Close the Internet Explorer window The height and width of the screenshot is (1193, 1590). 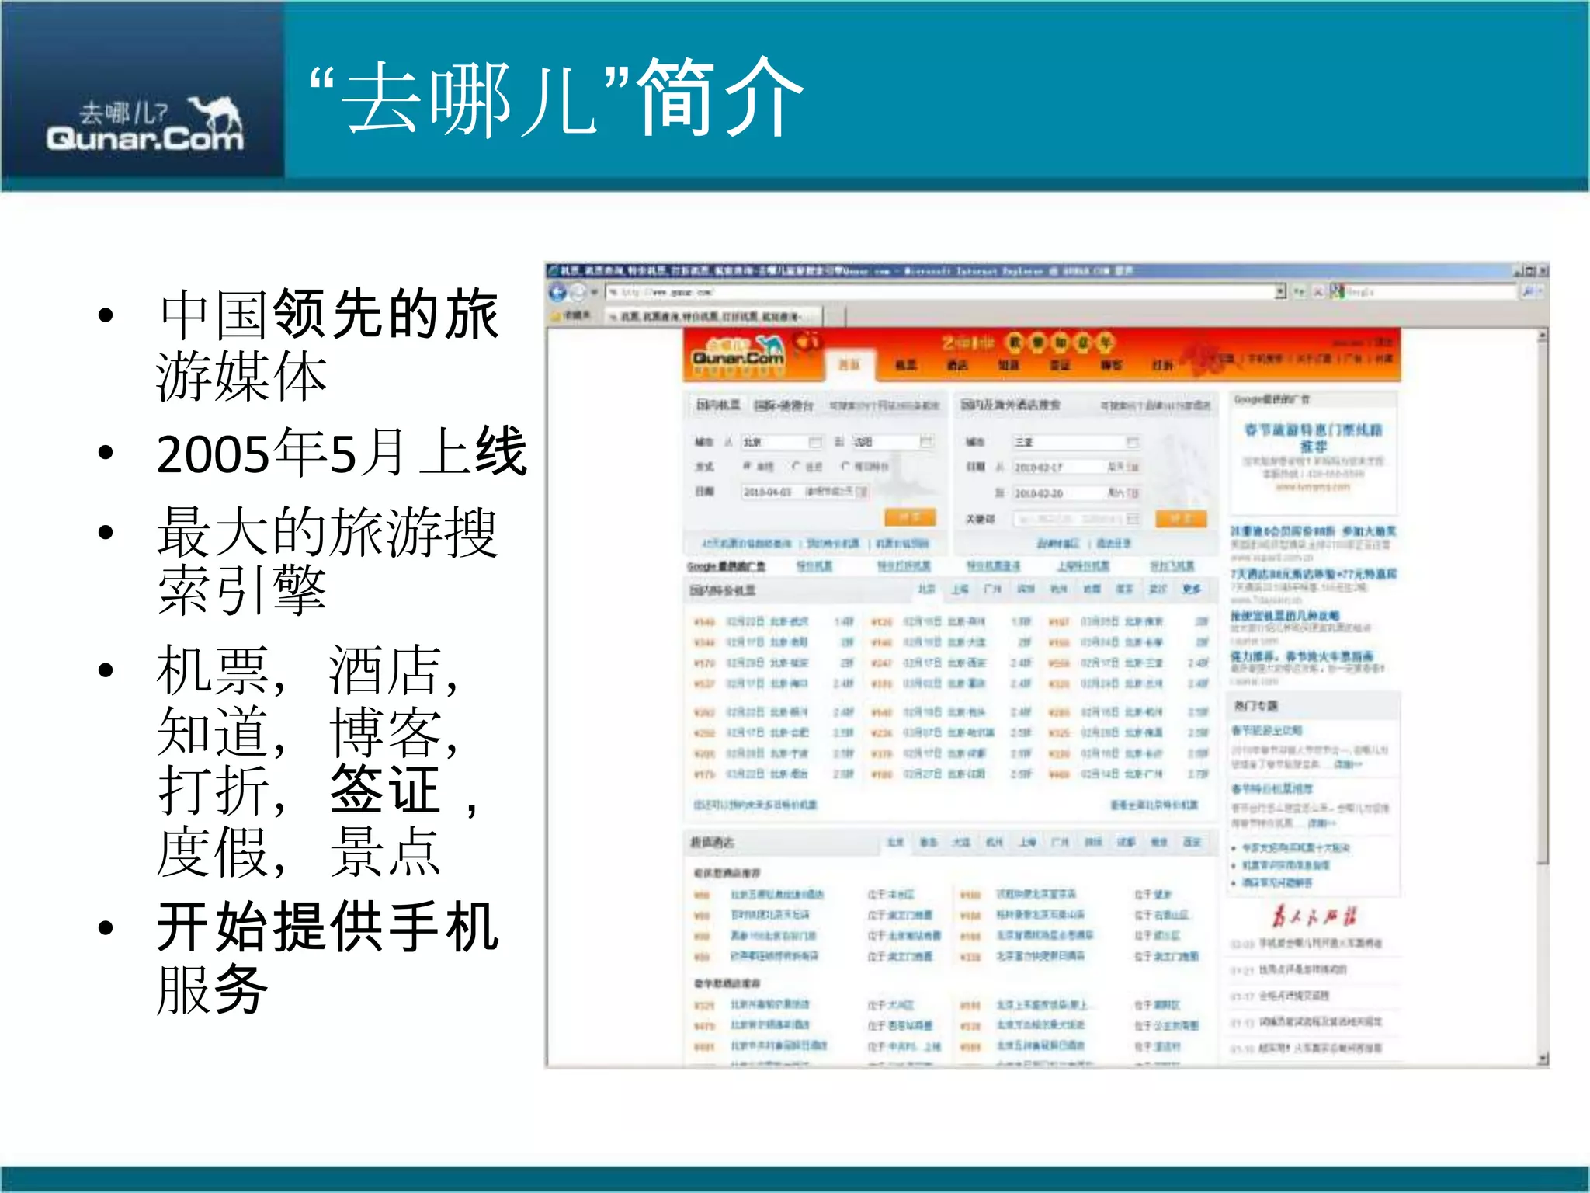(1542, 271)
